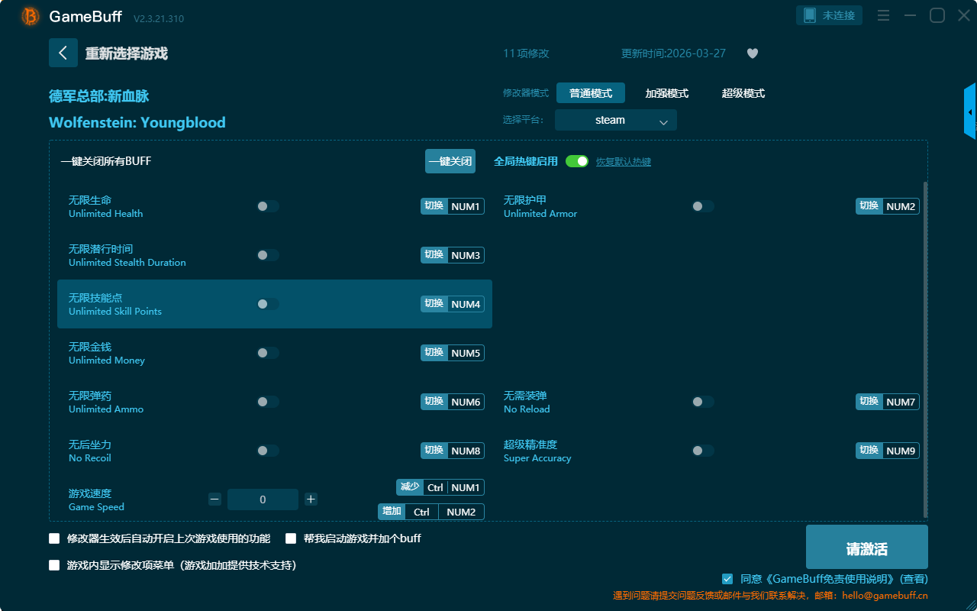Click the GameBuff logo icon
The height and width of the screenshot is (611, 977).
click(31, 16)
